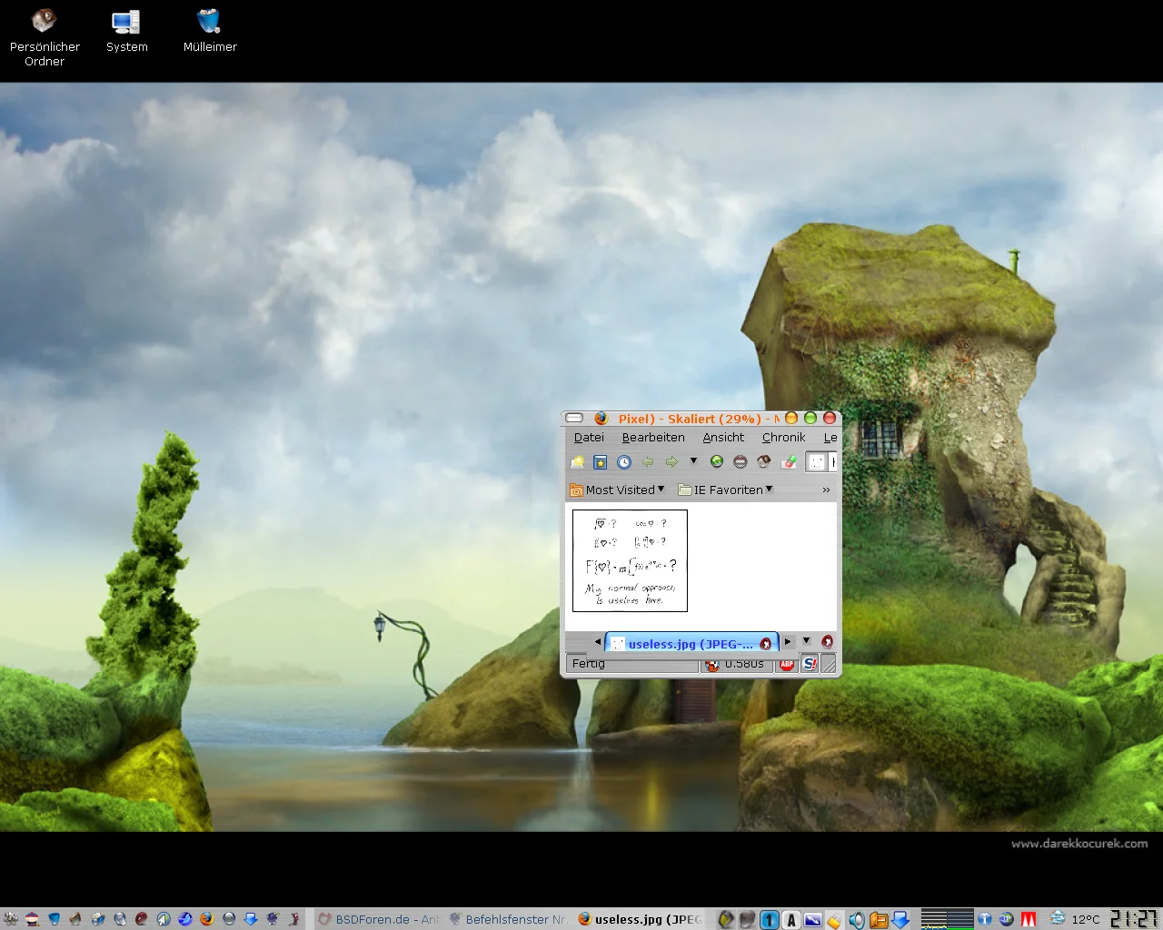Open the Ansicht menu
Screen dimensions: 1163x930
pos(723,438)
